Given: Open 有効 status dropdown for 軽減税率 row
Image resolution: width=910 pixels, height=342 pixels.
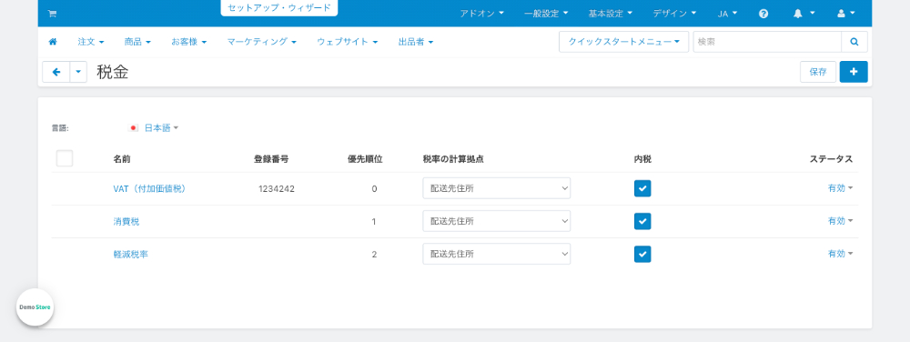Looking at the screenshot, I should point(840,254).
